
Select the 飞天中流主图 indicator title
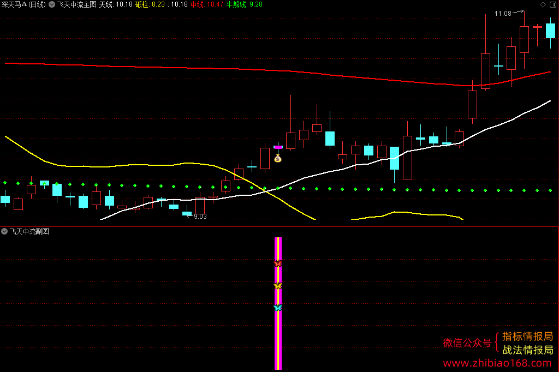tap(76, 4)
